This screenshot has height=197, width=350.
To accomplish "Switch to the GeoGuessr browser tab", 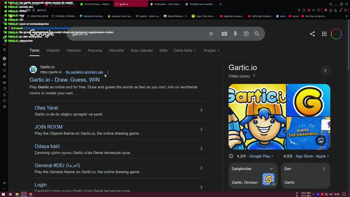I will click(166, 4).
